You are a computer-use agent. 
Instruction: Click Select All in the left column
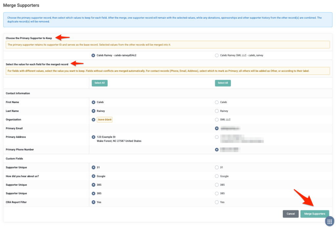coord(100,83)
